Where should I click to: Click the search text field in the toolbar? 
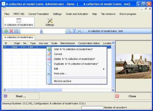click(x=54, y=31)
